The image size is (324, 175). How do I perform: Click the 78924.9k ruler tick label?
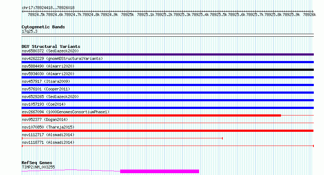[109, 15]
